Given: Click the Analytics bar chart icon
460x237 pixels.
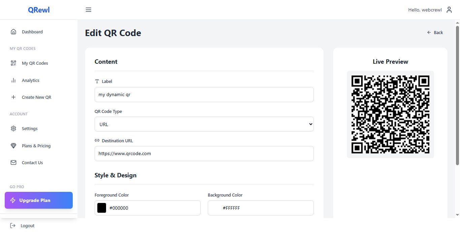Looking at the screenshot, I should click(x=13, y=80).
